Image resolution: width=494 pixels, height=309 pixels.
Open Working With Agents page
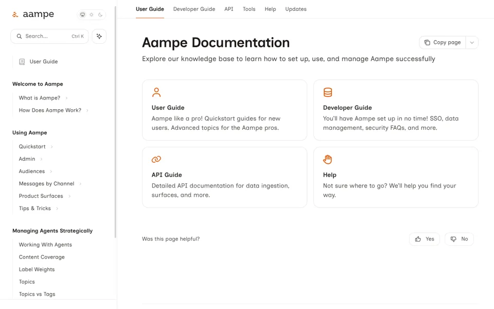[45, 245]
